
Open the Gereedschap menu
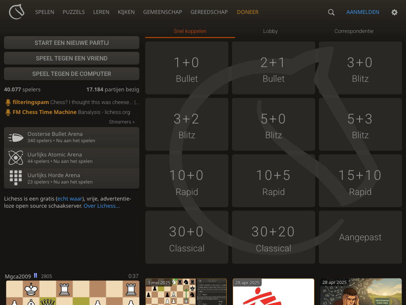click(209, 12)
